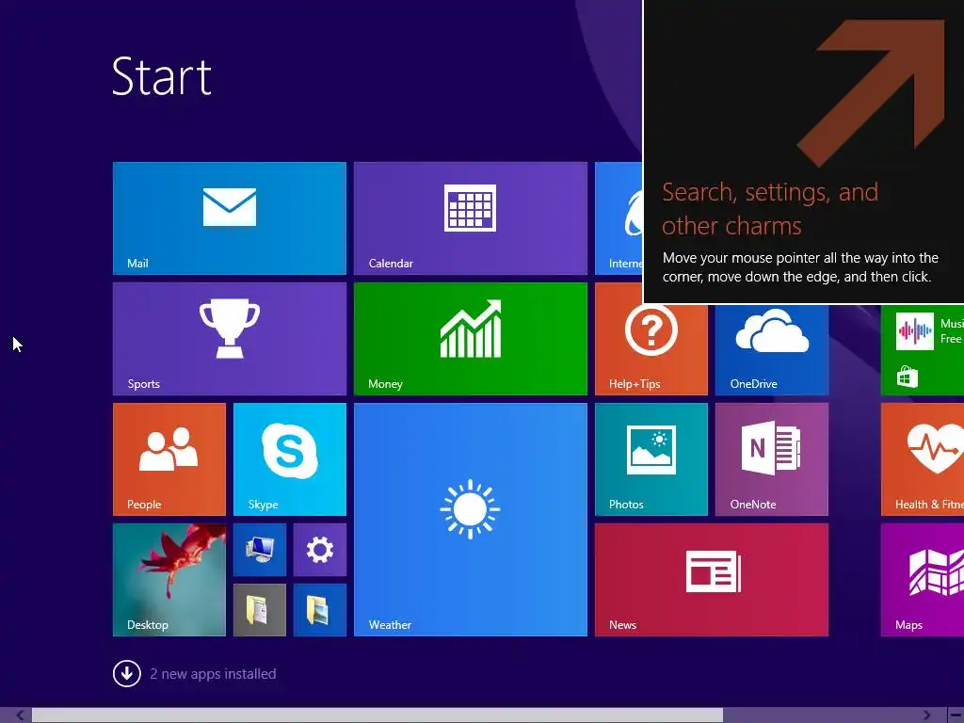Click the 'Search, settings, and other charms' heading
This screenshot has width=964, height=723.
[x=770, y=209]
